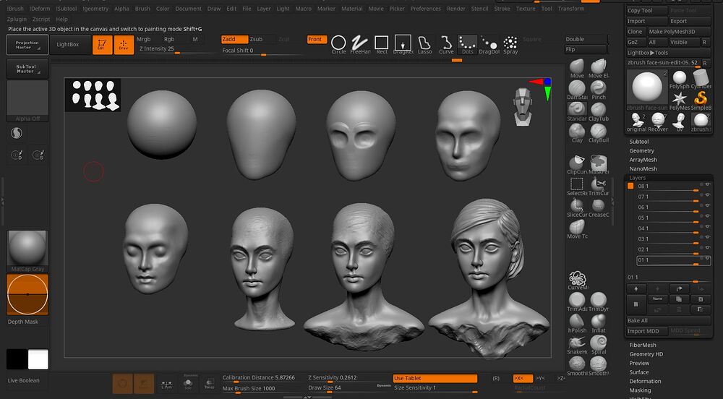
Task: Expand the ArrayMesh subpalette
Action: 643,160
